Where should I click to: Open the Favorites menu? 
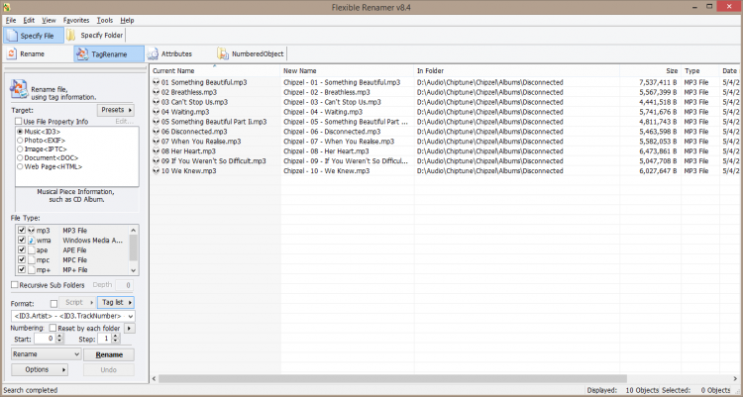(76, 21)
